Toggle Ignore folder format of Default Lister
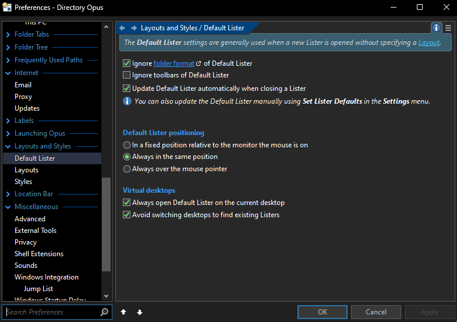This screenshot has width=457, height=322. pyautogui.click(x=126, y=63)
